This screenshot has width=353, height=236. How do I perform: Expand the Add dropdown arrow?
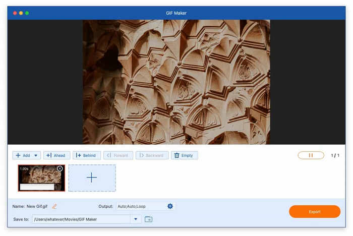36,155
